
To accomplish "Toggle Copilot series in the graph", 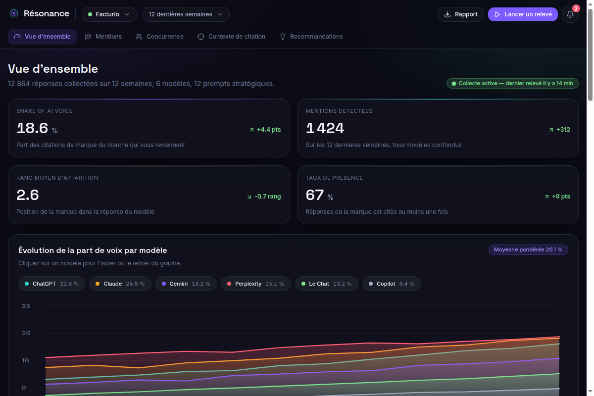I will pyautogui.click(x=392, y=284).
